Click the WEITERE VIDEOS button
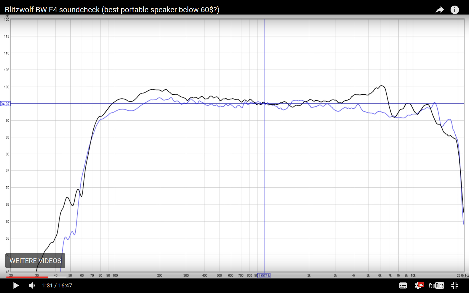This screenshot has height=293, width=469. coord(35,261)
